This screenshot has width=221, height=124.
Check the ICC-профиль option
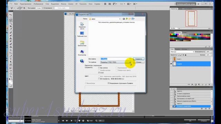tap(99, 79)
